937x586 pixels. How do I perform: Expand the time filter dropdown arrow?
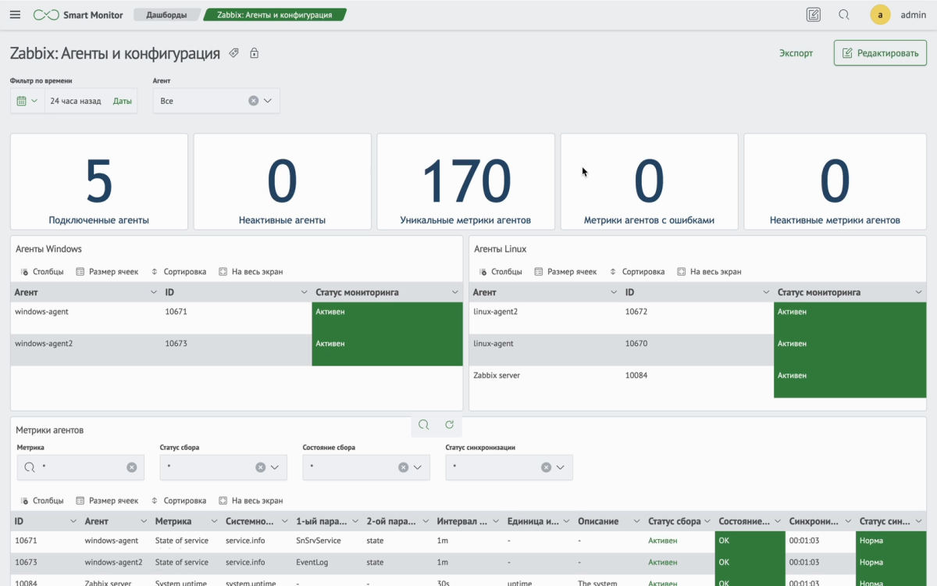click(x=34, y=101)
